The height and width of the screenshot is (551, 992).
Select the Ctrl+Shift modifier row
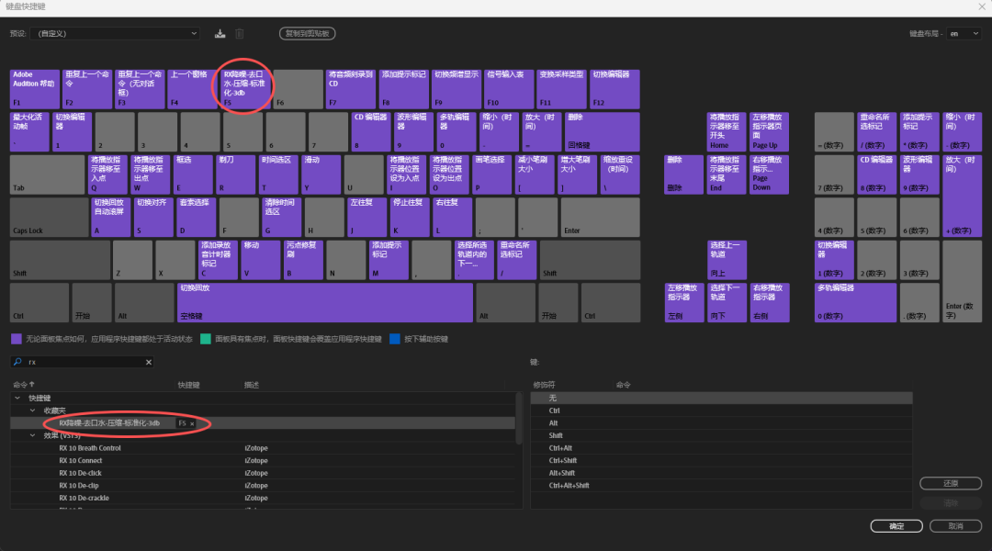(721, 460)
